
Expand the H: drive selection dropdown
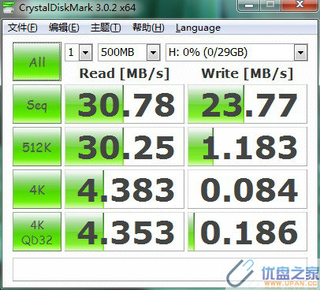pyautogui.click(x=300, y=53)
